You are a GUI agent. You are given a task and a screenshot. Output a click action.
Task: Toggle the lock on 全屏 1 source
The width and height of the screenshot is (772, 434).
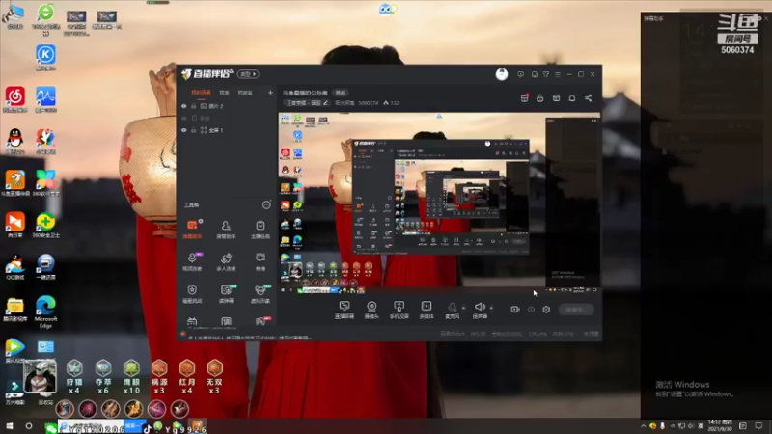[x=194, y=130]
